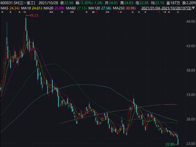Select the MA10 indicator label
Screen dimensions: 196x147
point(26,8)
